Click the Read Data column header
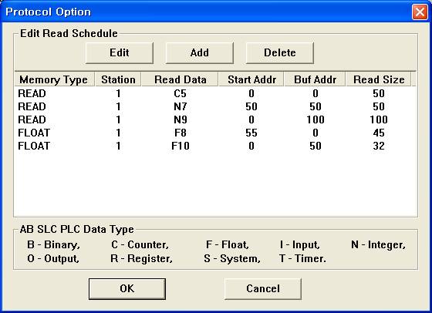Image resolution: width=432 pixels, height=313 pixels. [180, 79]
